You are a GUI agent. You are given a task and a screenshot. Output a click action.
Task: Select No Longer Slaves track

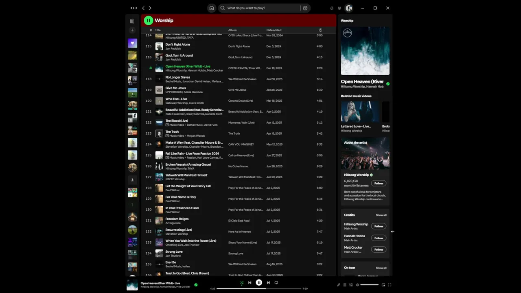pos(239,79)
